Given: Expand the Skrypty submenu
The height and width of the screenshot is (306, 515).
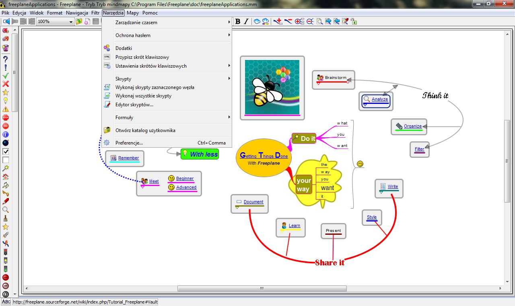Looking at the screenshot, I should tap(167, 79).
